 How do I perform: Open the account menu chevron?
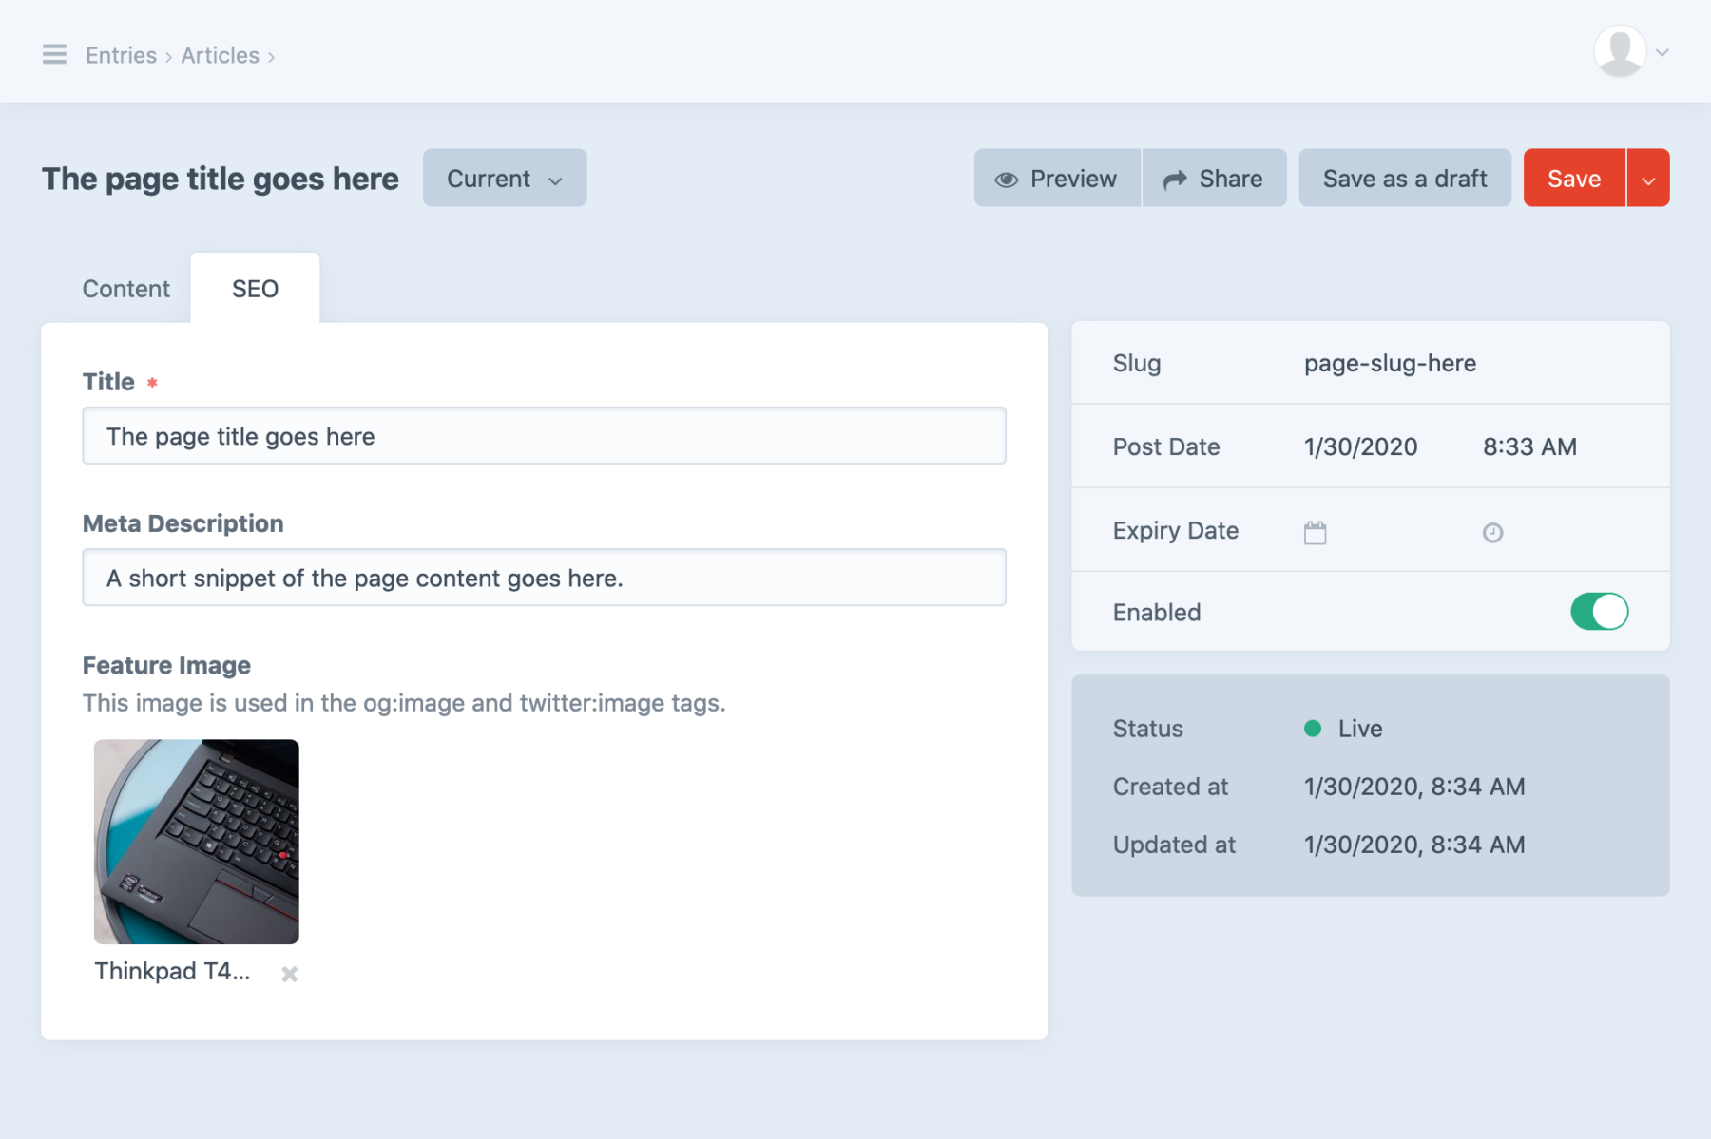1662,53
